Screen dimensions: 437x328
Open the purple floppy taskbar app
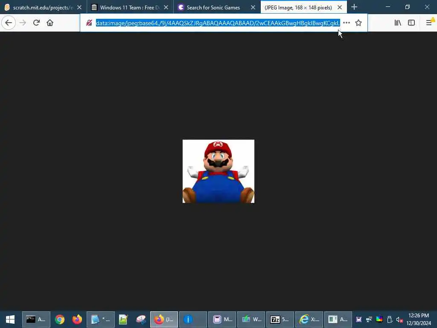click(x=222, y=319)
